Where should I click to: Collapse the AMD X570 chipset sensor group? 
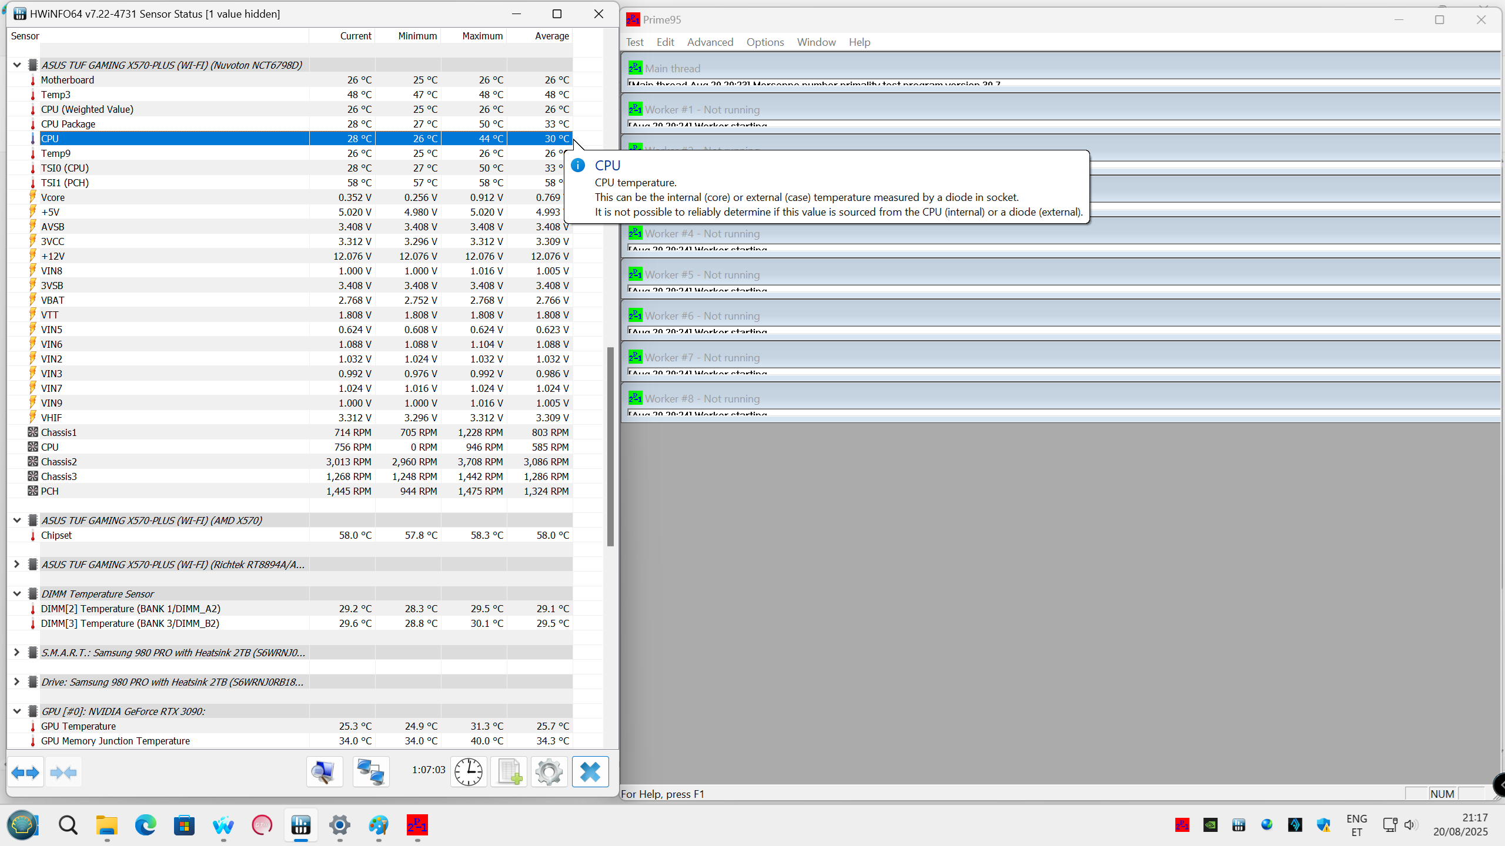(x=17, y=521)
